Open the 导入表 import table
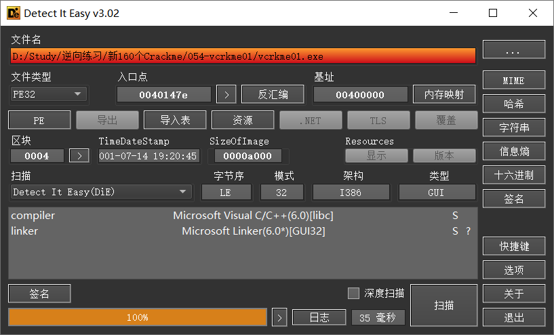The height and width of the screenshot is (335, 554). point(175,120)
